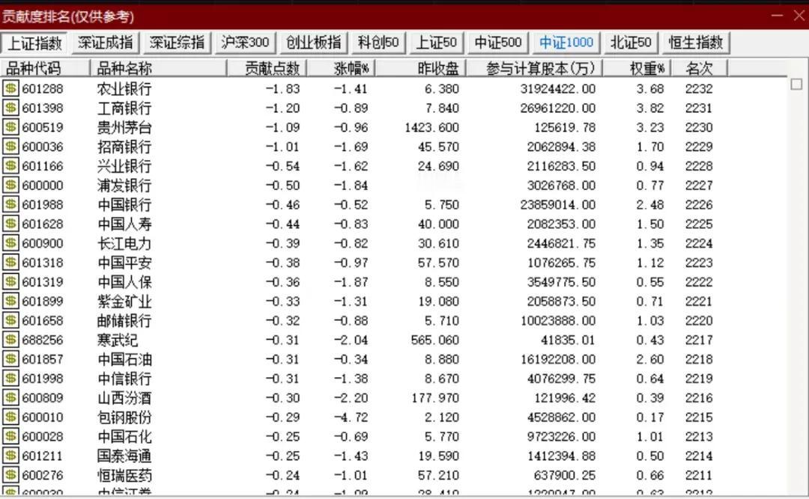Click the stock icon beside 601319
This screenshot has height=499, width=809.
click(10, 282)
